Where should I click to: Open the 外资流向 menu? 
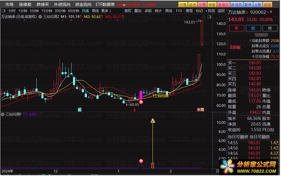click(62, 4)
